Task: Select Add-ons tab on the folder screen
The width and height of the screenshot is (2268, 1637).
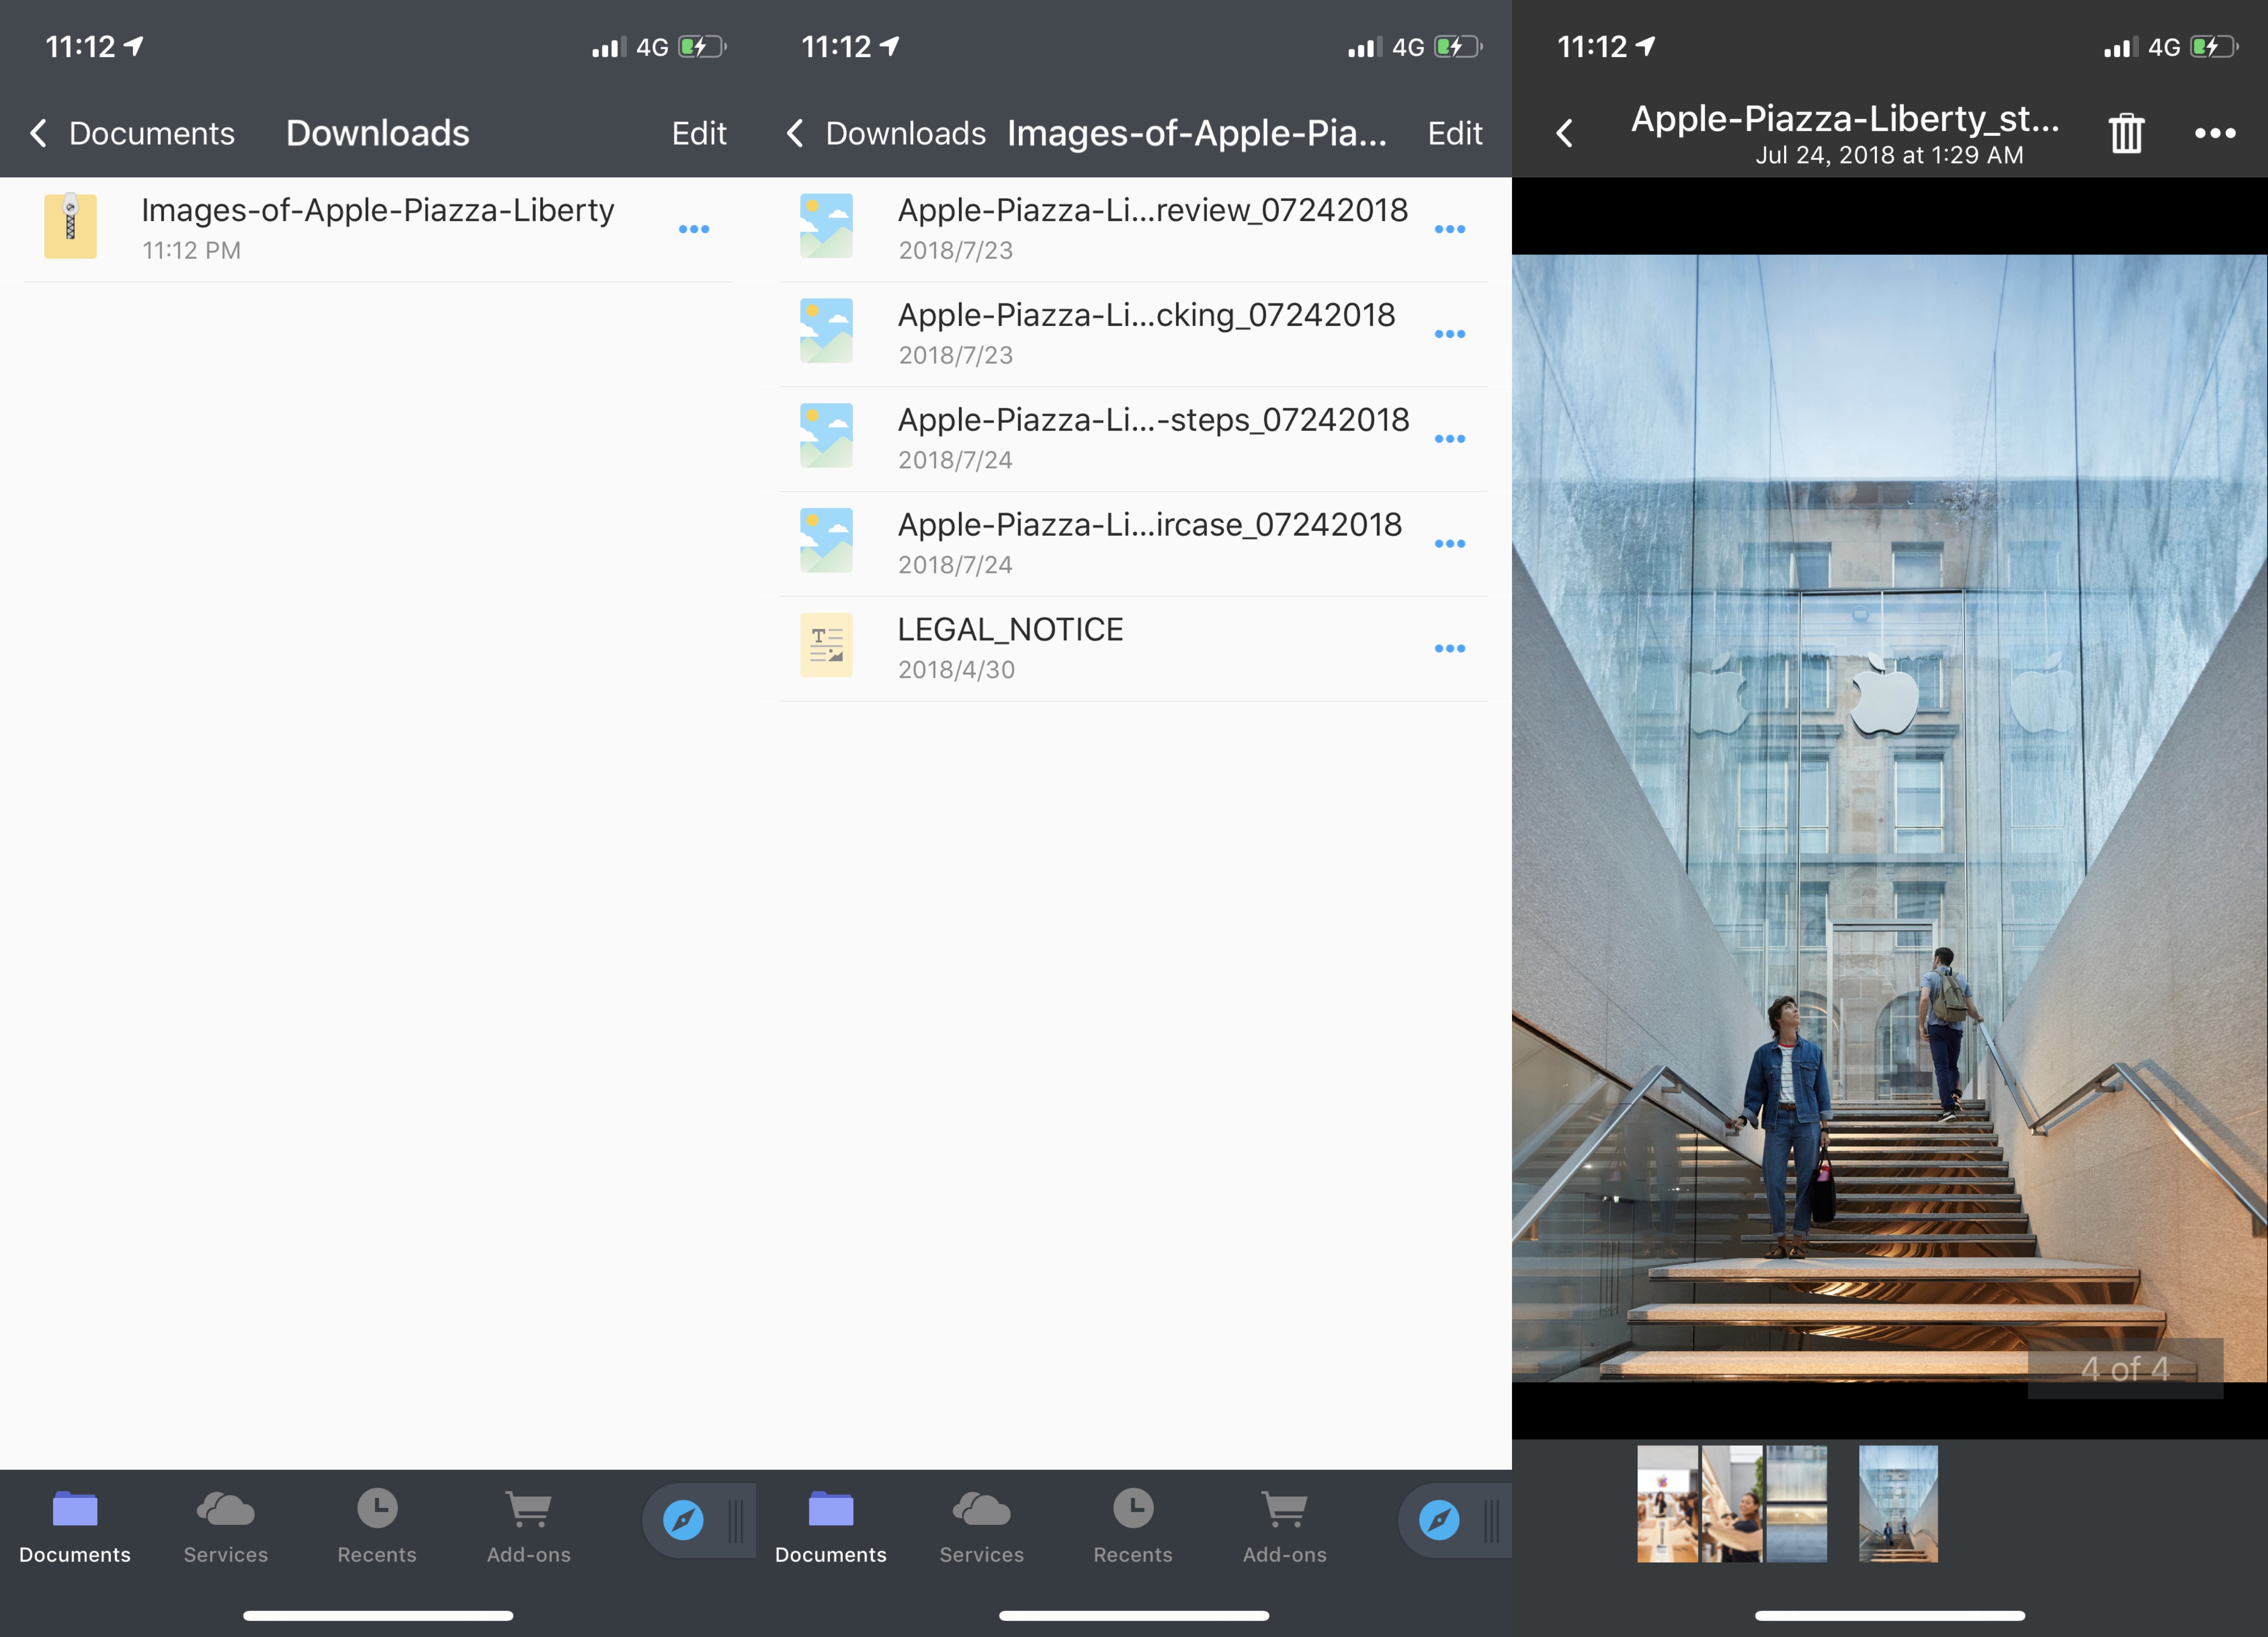Action: click(x=1285, y=1527)
